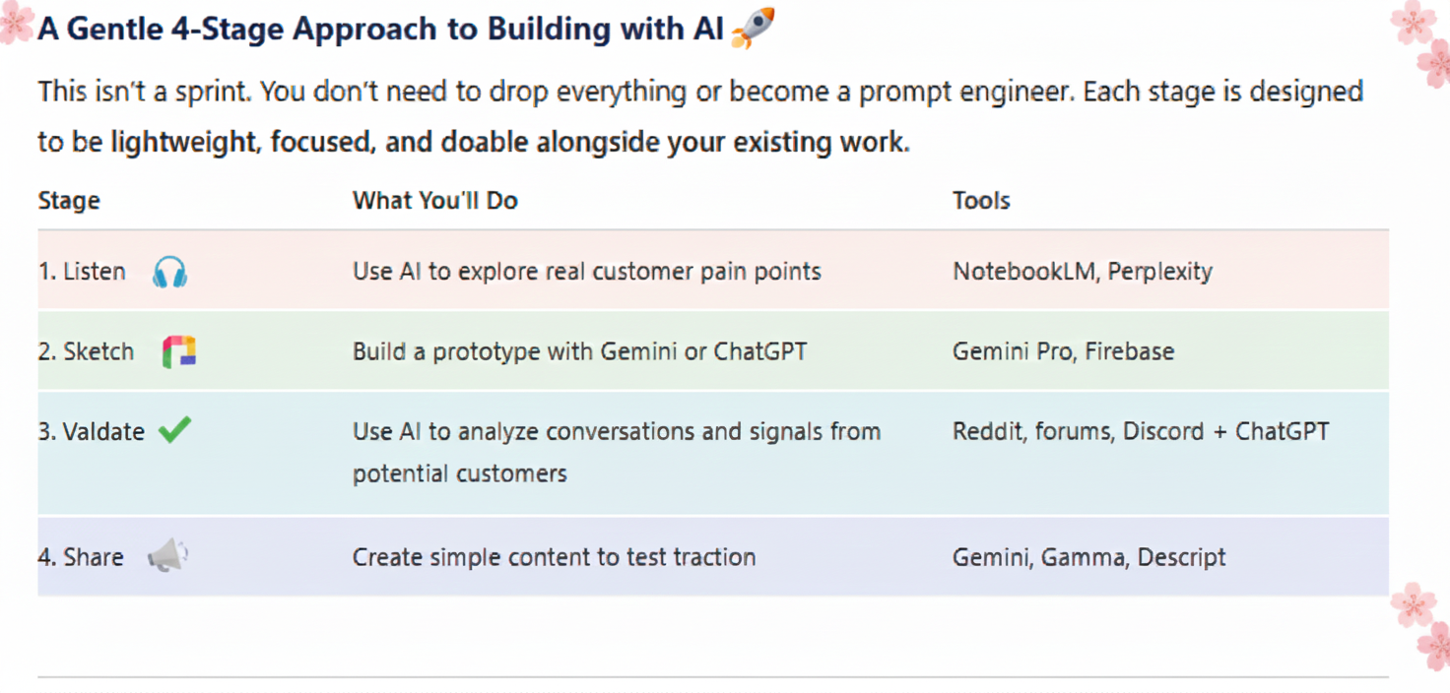The width and height of the screenshot is (1450, 693).
Task: Click "Build a prototype with Gemini or ChatGPT"
Action: coord(579,351)
